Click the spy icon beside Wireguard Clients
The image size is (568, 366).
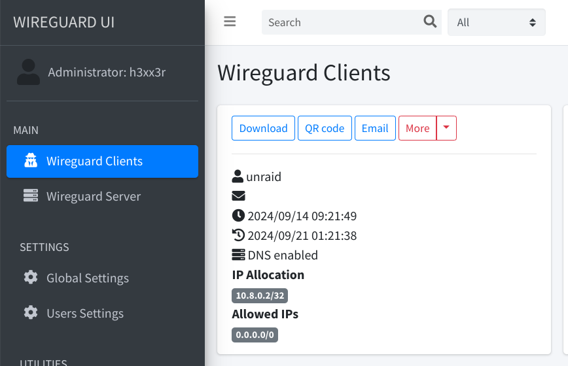[31, 160]
